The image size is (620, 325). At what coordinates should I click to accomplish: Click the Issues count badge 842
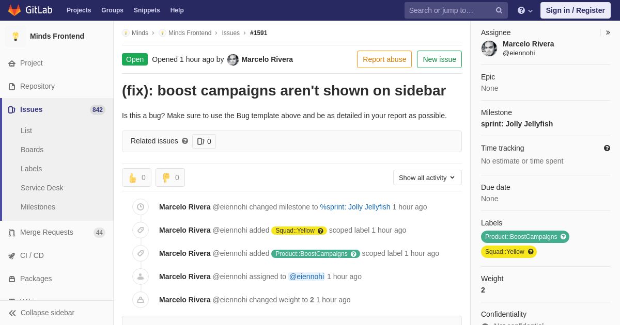pyautogui.click(x=98, y=110)
